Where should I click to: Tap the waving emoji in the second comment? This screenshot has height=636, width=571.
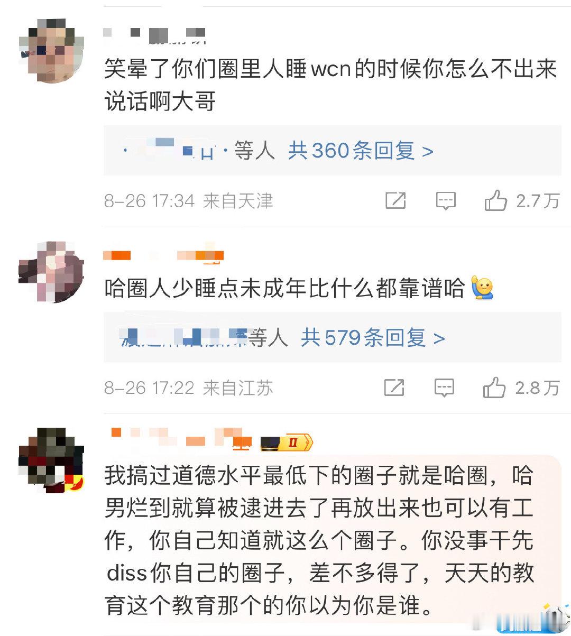tap(482, 288)
